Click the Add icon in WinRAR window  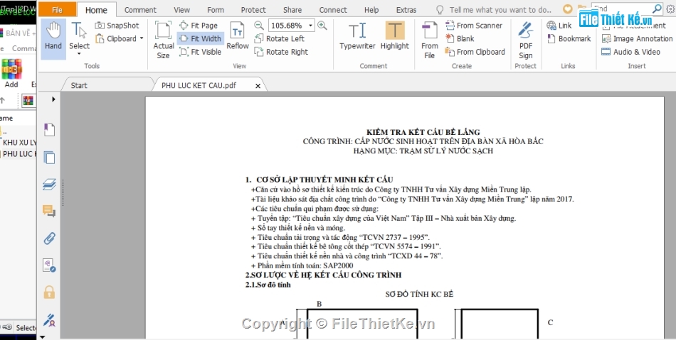[11, 73]
